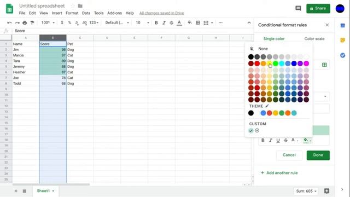350x197 pixels.
Task: Print the spreadsheet
Action: pos(25,22)
